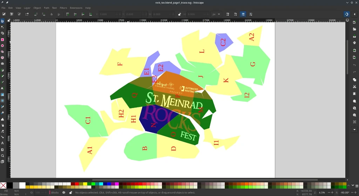Select the 3D Box tool
This screenshot has width=359, height=196.
(2, 58)
